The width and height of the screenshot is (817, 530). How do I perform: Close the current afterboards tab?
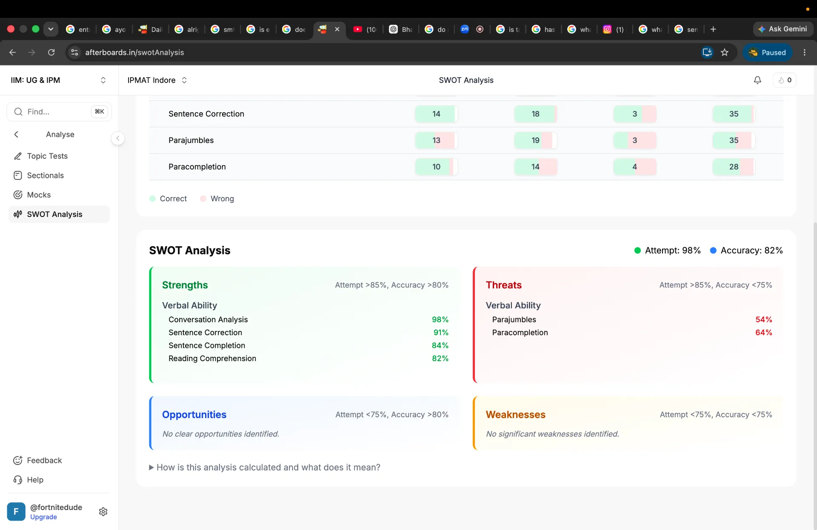(337, 29)
